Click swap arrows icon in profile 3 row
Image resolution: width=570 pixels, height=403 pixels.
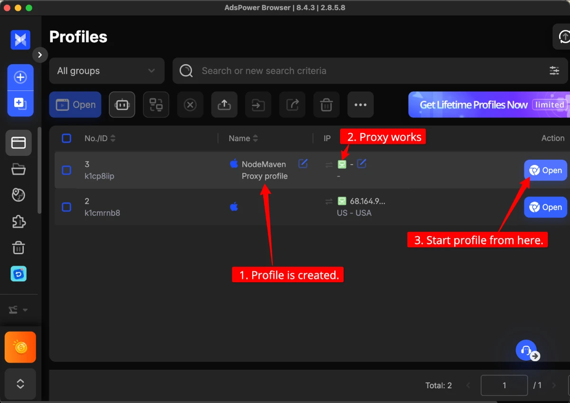[x=329, y=165]
